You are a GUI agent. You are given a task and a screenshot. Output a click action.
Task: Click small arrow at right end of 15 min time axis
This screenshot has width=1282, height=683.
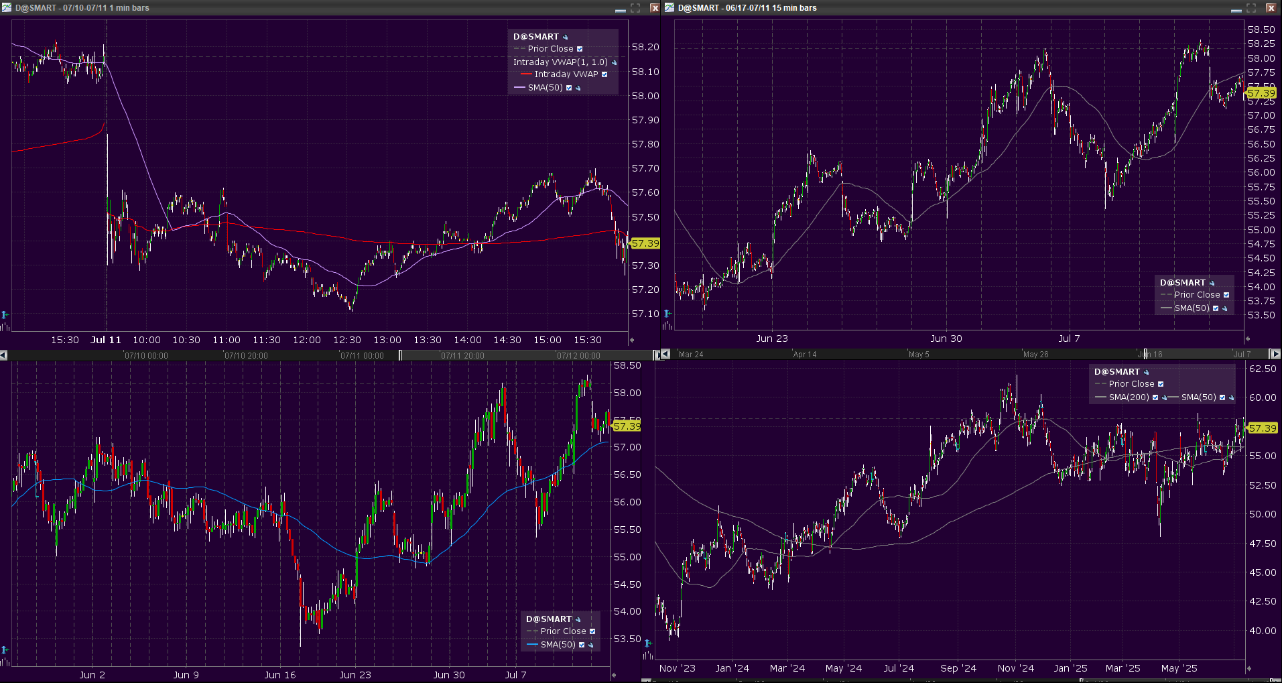click(1248, 339)
